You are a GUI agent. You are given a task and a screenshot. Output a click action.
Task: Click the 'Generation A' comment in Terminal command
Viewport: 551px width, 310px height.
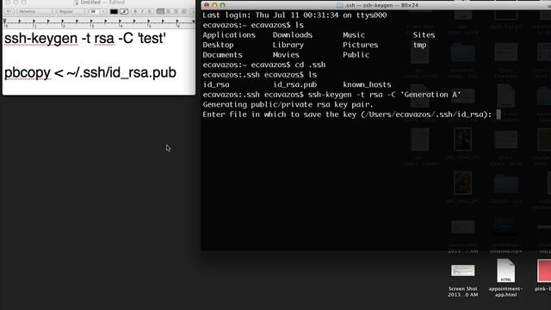(x=430, y=95)
